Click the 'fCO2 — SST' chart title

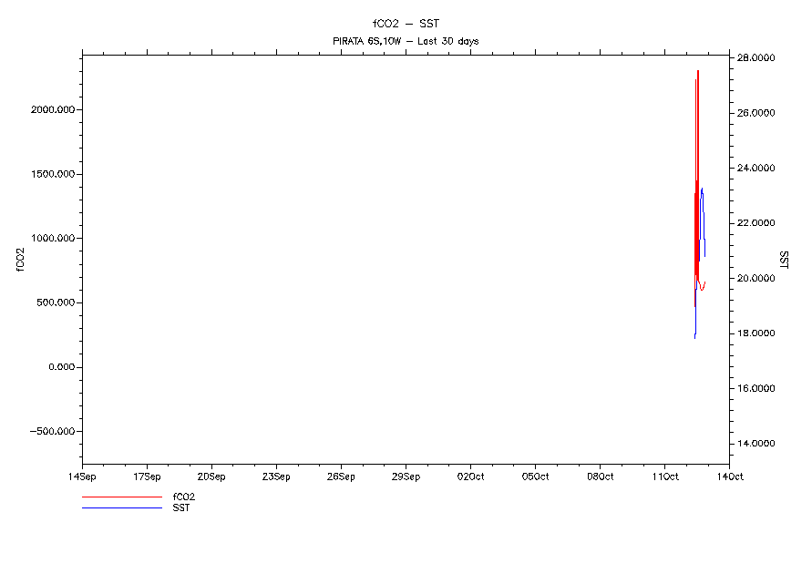pos(406,24)
